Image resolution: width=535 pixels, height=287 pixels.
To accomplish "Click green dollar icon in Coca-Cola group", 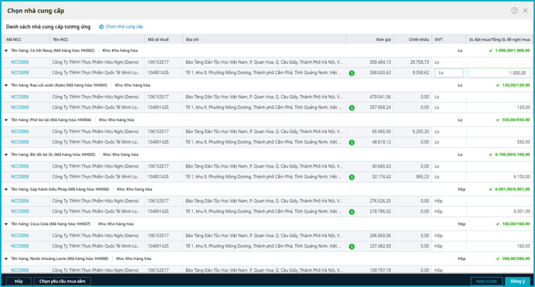I will coord(352,246).
